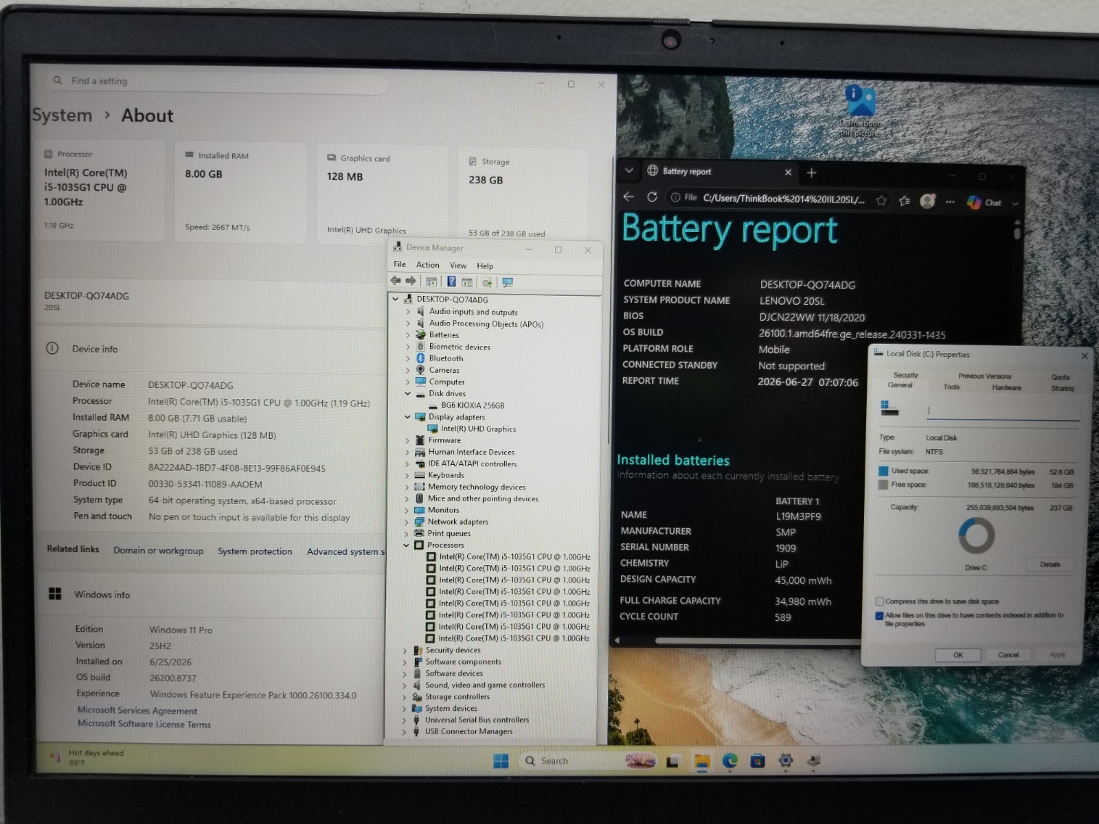Open Microsoft Store from the taskbar
Image resolution: width=1099 pixels, height=824 pixels.
click(758, 761)
